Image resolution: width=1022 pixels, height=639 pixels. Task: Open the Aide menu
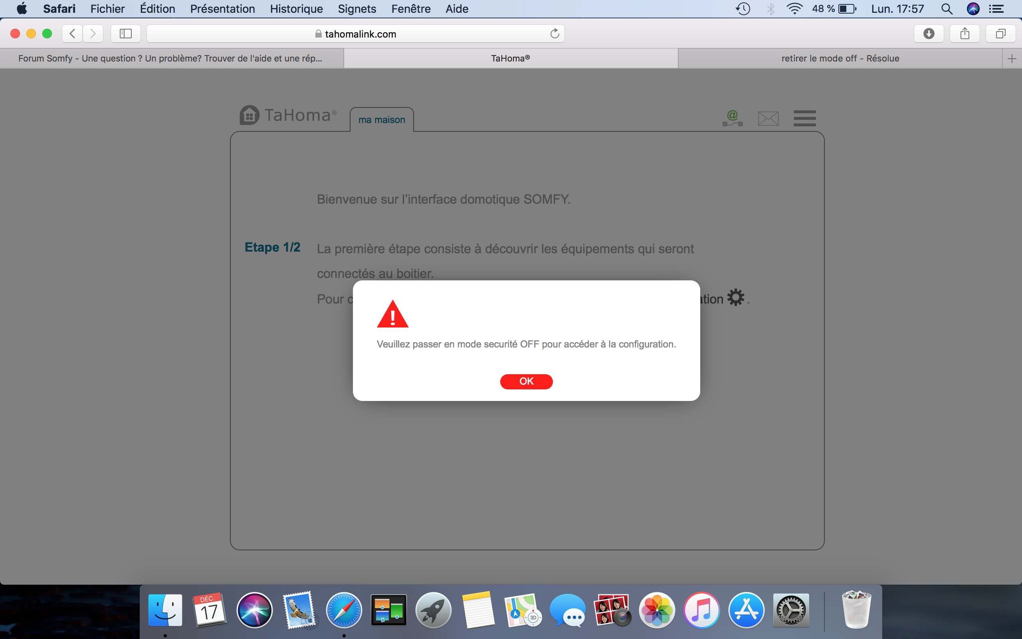point(457,8)
